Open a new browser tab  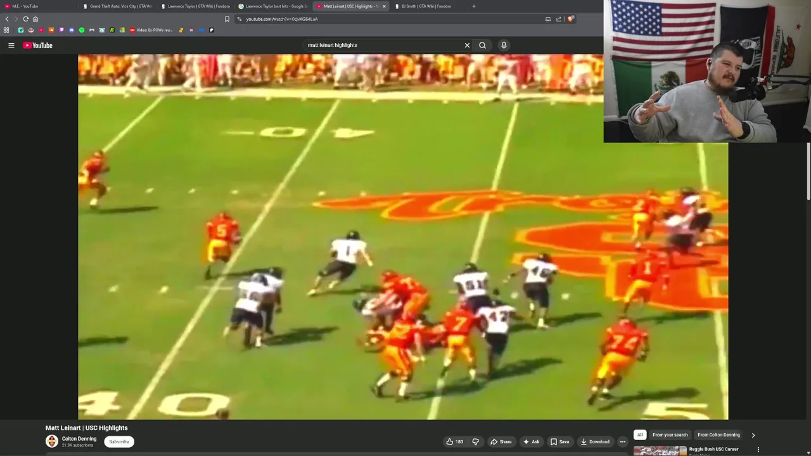coord(473,6)
